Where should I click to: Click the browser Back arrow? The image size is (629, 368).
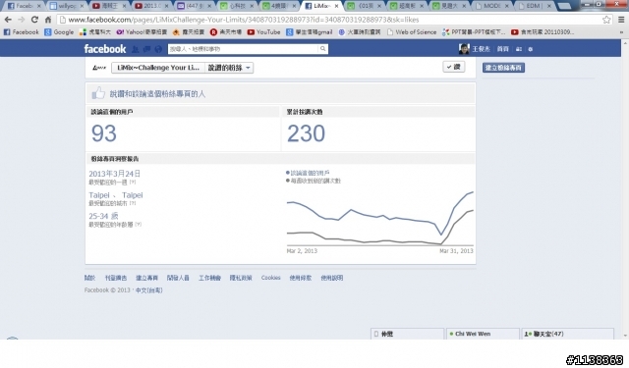(8, 20)
